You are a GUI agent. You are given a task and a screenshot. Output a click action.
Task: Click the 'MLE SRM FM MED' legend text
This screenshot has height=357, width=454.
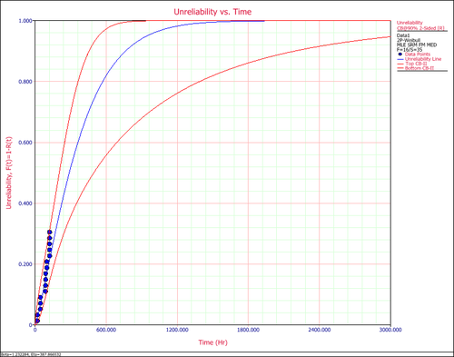pyautogui.click(x=417, y=45)
